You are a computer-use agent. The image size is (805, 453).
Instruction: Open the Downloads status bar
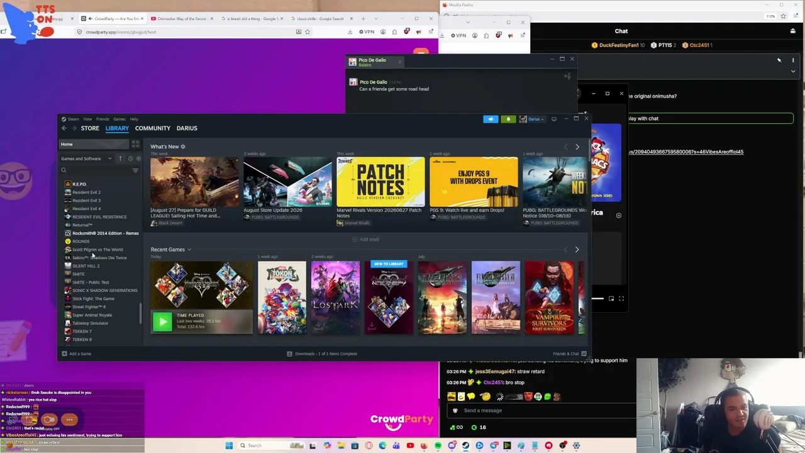coord(322,354)
